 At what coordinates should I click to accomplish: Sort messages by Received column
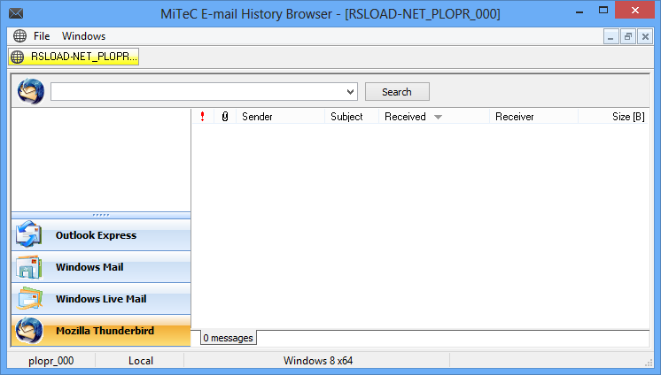click(x=434, y=117)
